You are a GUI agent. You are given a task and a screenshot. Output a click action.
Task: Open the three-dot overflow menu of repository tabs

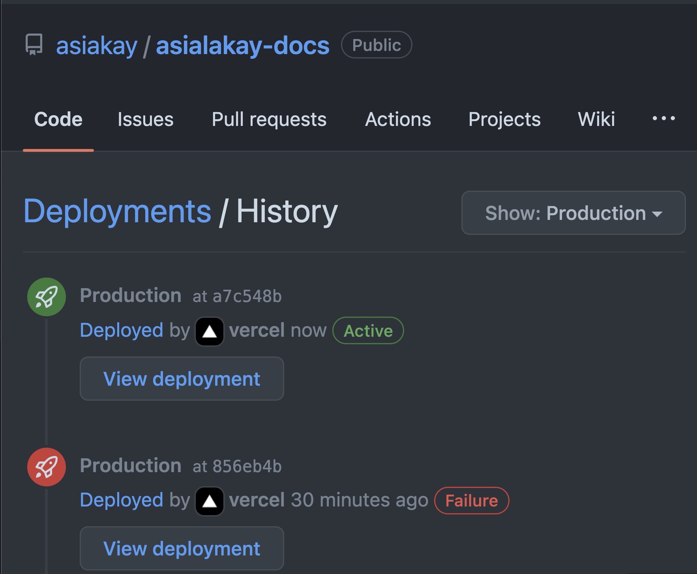(663, 118)
